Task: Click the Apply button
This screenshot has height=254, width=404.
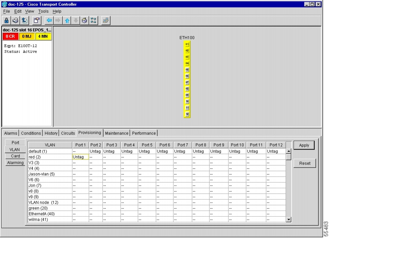Action: [x=304, y=146]
